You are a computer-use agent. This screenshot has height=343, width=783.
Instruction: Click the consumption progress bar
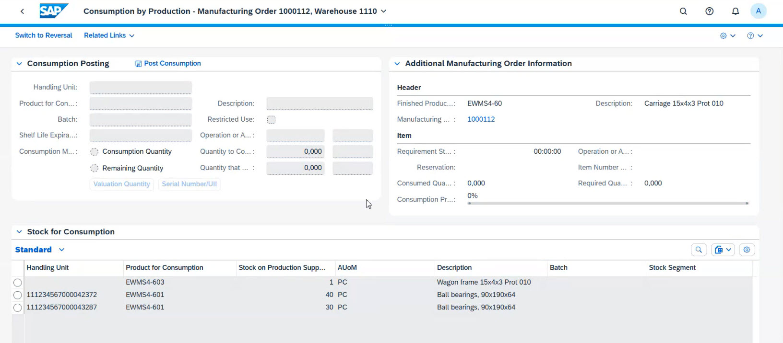coord(608,203)
